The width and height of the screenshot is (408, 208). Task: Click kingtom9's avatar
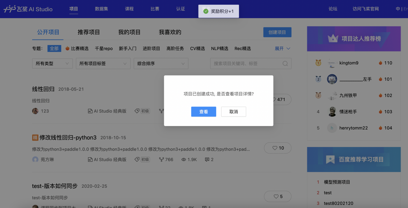pos(332,63)
